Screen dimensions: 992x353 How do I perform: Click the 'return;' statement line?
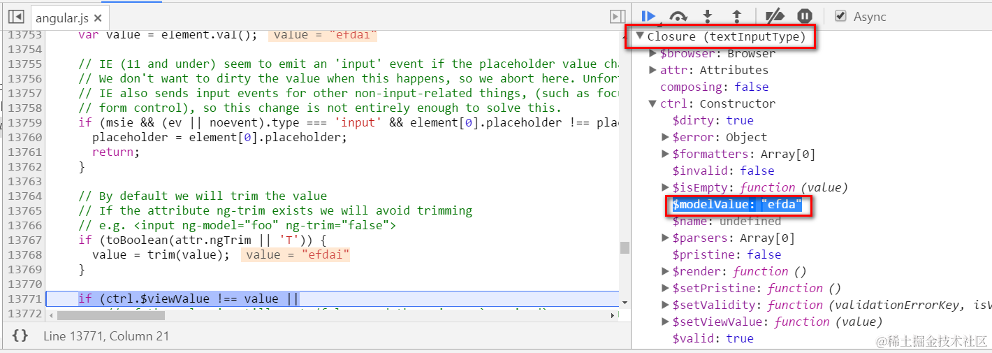click(x=116, y=152)
